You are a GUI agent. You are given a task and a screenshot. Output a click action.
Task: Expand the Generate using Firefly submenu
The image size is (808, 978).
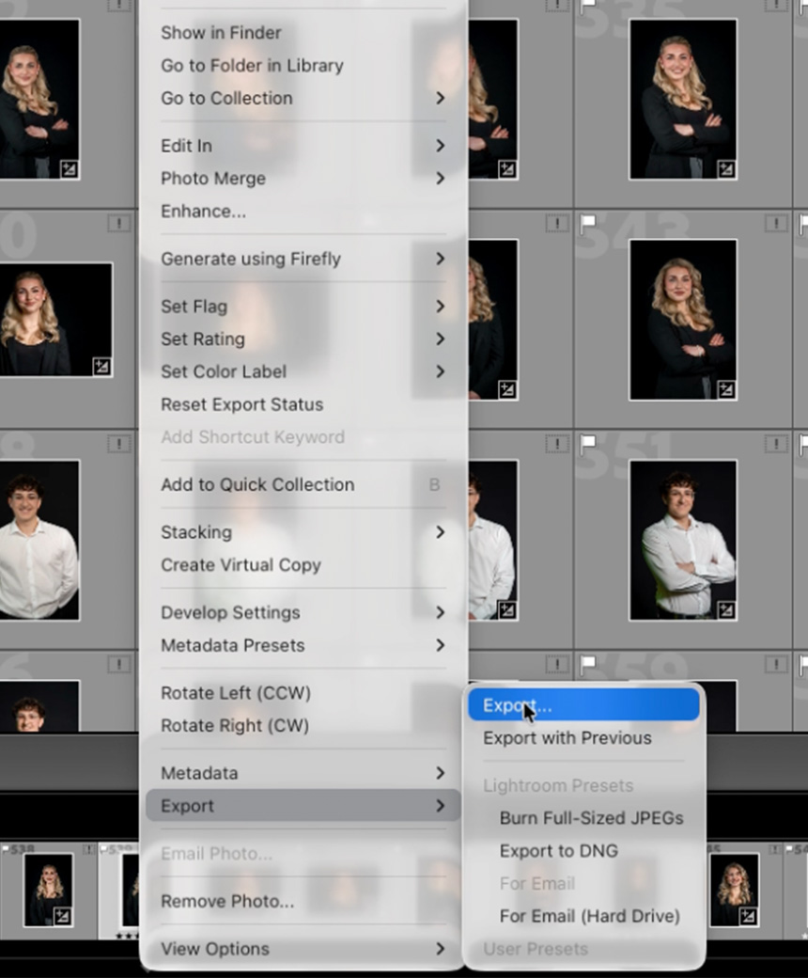pyautogui.click(x=303, y=259)
